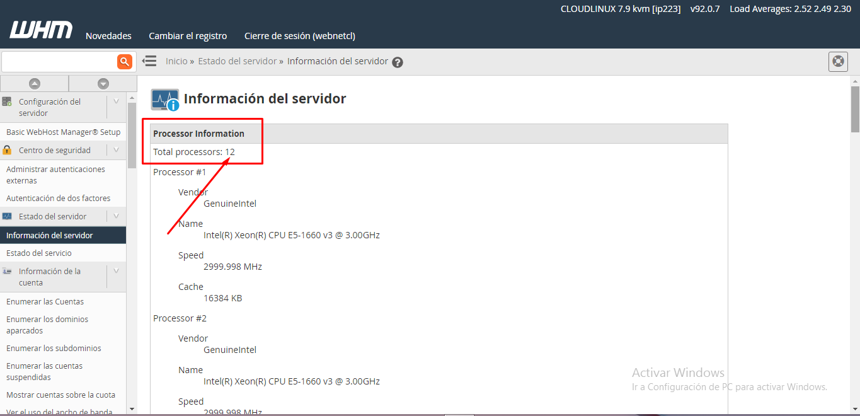Image resolution: width=860 pixels, height=416 pixels.
Task: Click inside the sidebar search field
Action: tap(59, 62)
